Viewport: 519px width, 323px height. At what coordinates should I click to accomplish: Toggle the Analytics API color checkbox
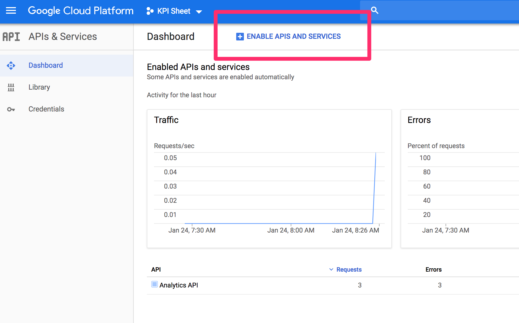tap(155, 284)
